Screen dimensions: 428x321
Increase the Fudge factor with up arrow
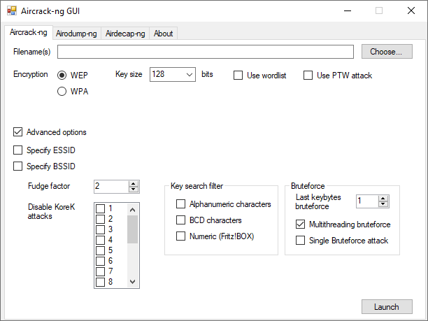(x=133, y=184)
